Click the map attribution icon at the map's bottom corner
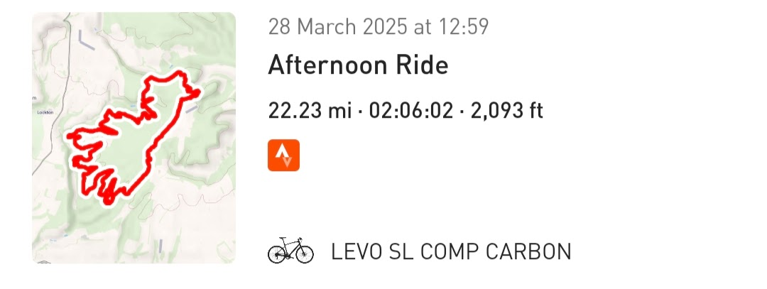This screenshot has height=289, width=767. pyautogui.click(x=44, y=262)
